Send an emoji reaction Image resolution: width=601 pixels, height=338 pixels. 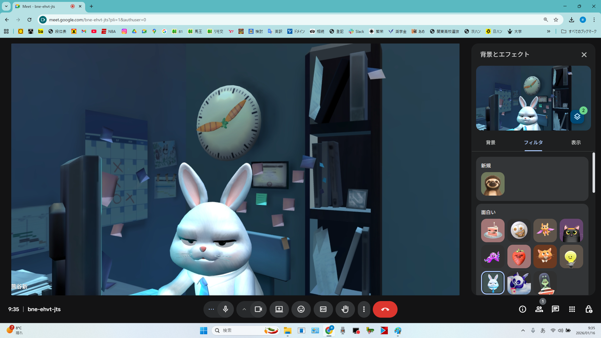(301, 309)
